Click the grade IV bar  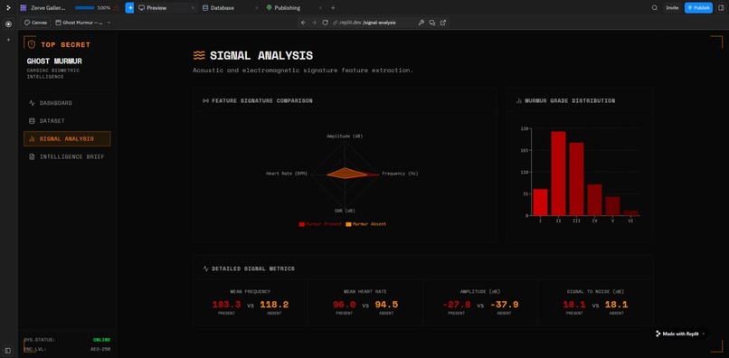(594, 200)
